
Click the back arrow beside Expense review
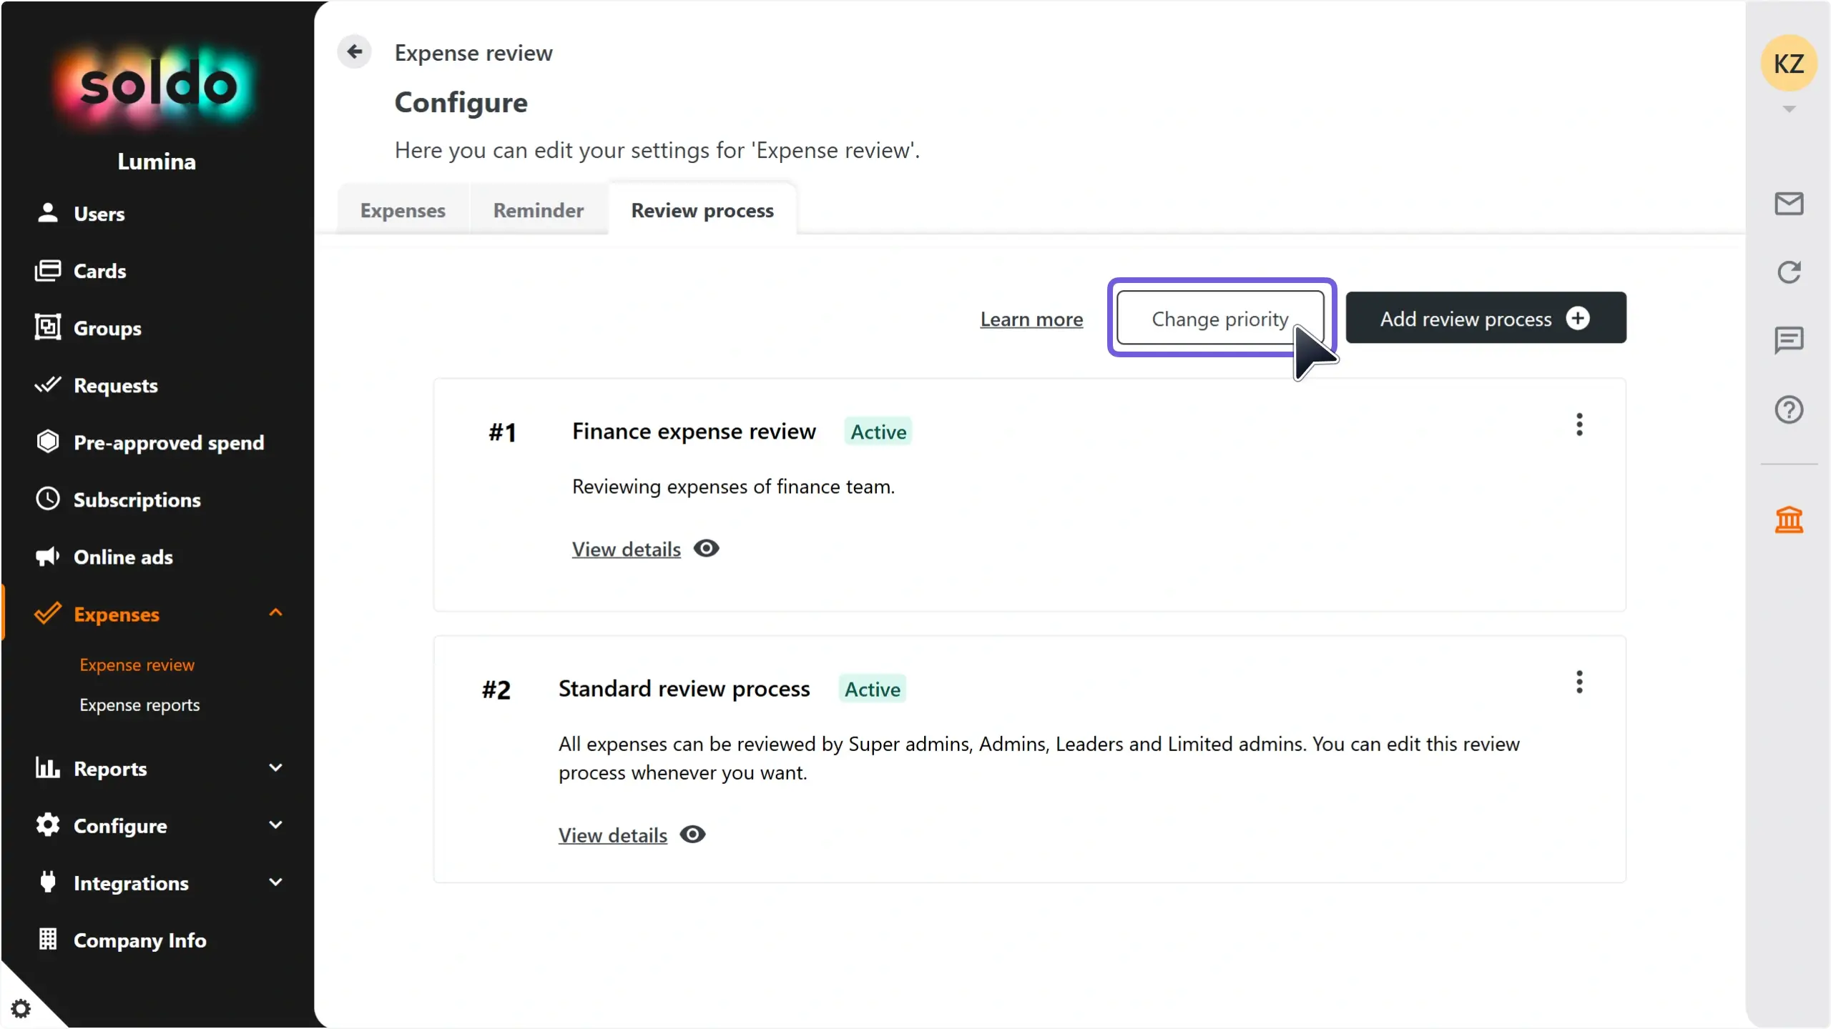point(354,51)
